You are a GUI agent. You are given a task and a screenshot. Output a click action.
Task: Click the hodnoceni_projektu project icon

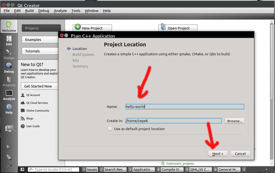click(163, 163)
